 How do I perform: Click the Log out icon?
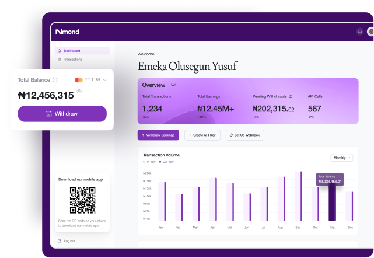[x=59, y=240]
